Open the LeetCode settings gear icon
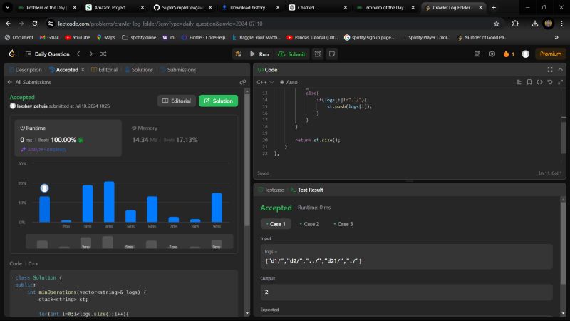 click(x=492, y=53)
